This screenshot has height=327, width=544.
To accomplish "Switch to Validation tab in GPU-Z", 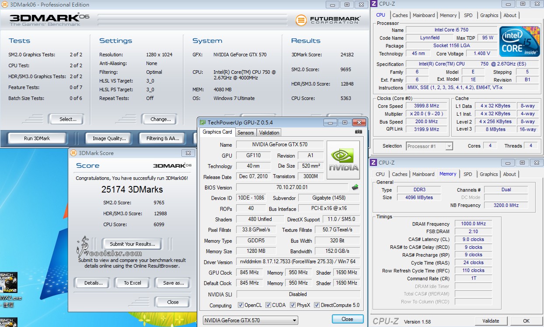I will click(x=269, y=133).
